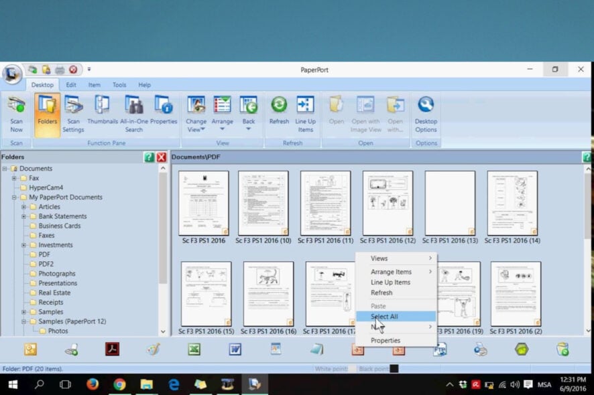
Task: Switch to the Item ribbon tab
Action: (x=95, y=85)
